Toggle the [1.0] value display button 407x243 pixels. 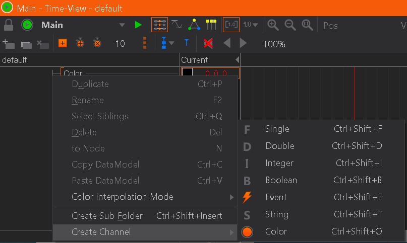(x=231, y=25)
